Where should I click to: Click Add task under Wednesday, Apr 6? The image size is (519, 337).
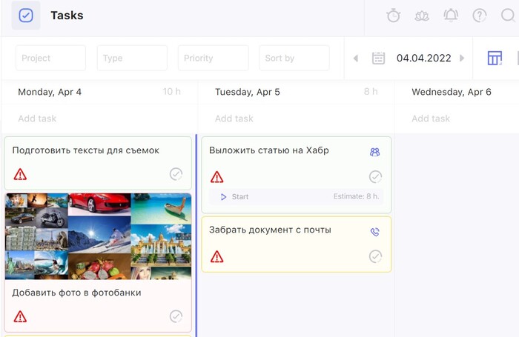click(x=431, y=119)
